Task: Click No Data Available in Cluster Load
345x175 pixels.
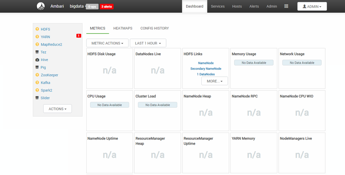Action: point(157,105)
